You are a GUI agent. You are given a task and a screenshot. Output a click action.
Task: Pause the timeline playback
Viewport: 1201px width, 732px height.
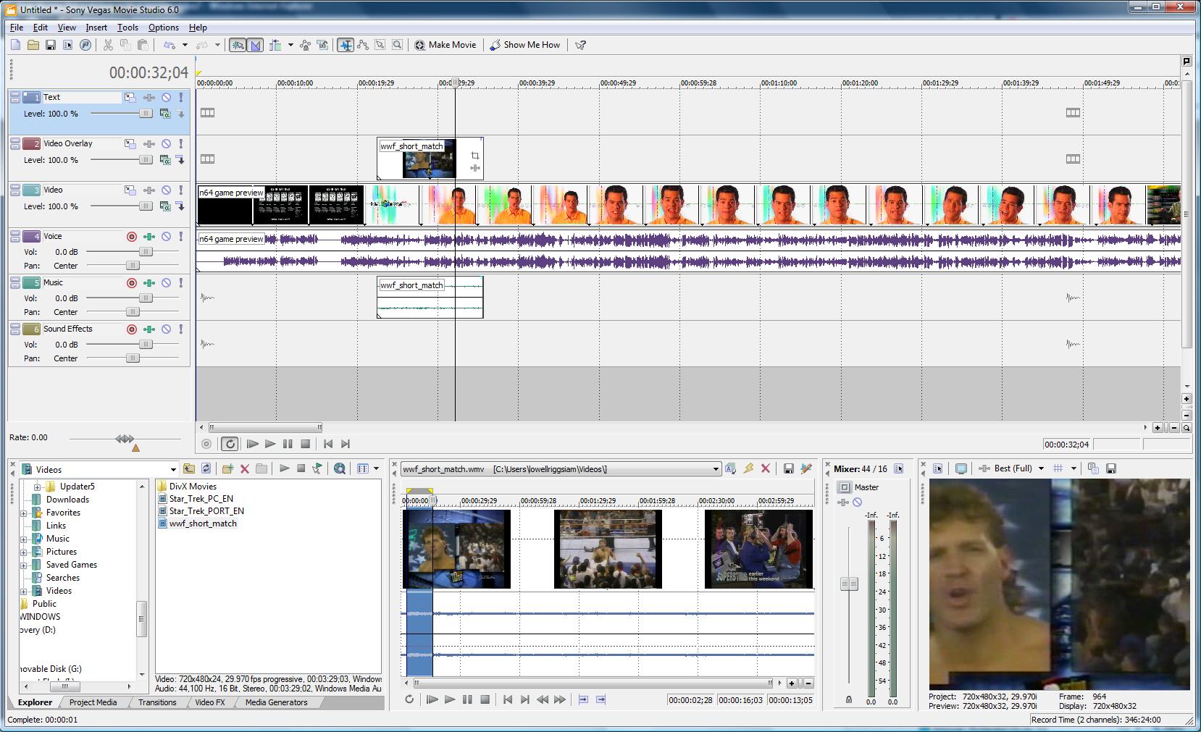pyautogui.click(x=288, y=444)
